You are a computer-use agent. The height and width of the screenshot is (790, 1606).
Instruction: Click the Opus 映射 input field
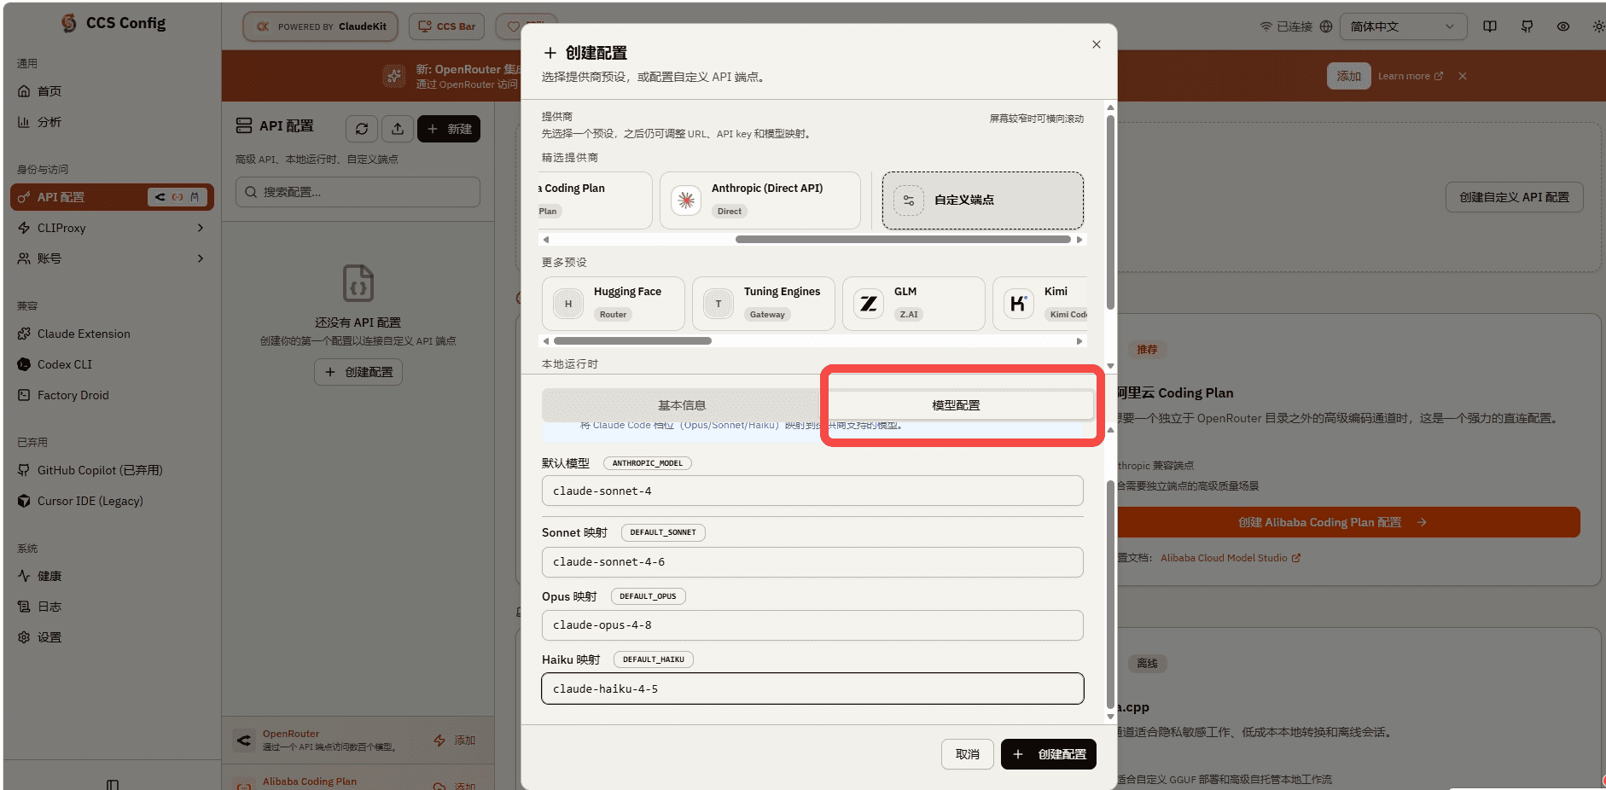click(812, 625)
